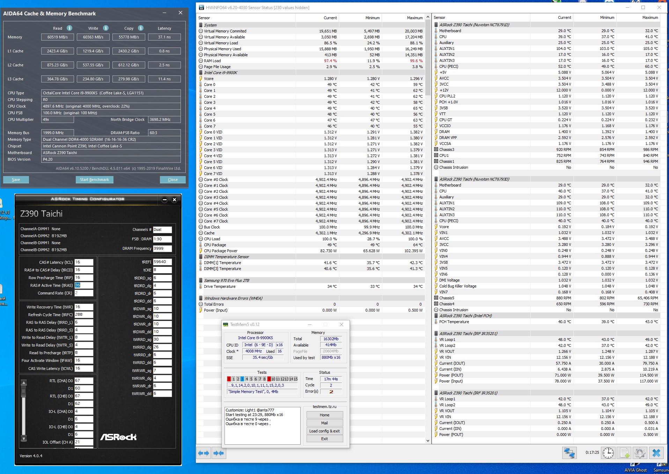The image size is (669, 474).
Task: Click the DRAM Frequency field in Timing Configurator
Action: pyautogui.click(x=162, y=248)
